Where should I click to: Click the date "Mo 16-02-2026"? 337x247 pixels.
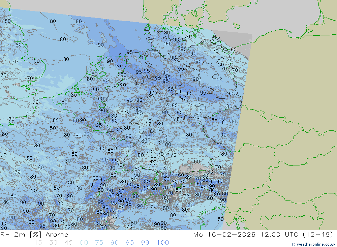224,234
